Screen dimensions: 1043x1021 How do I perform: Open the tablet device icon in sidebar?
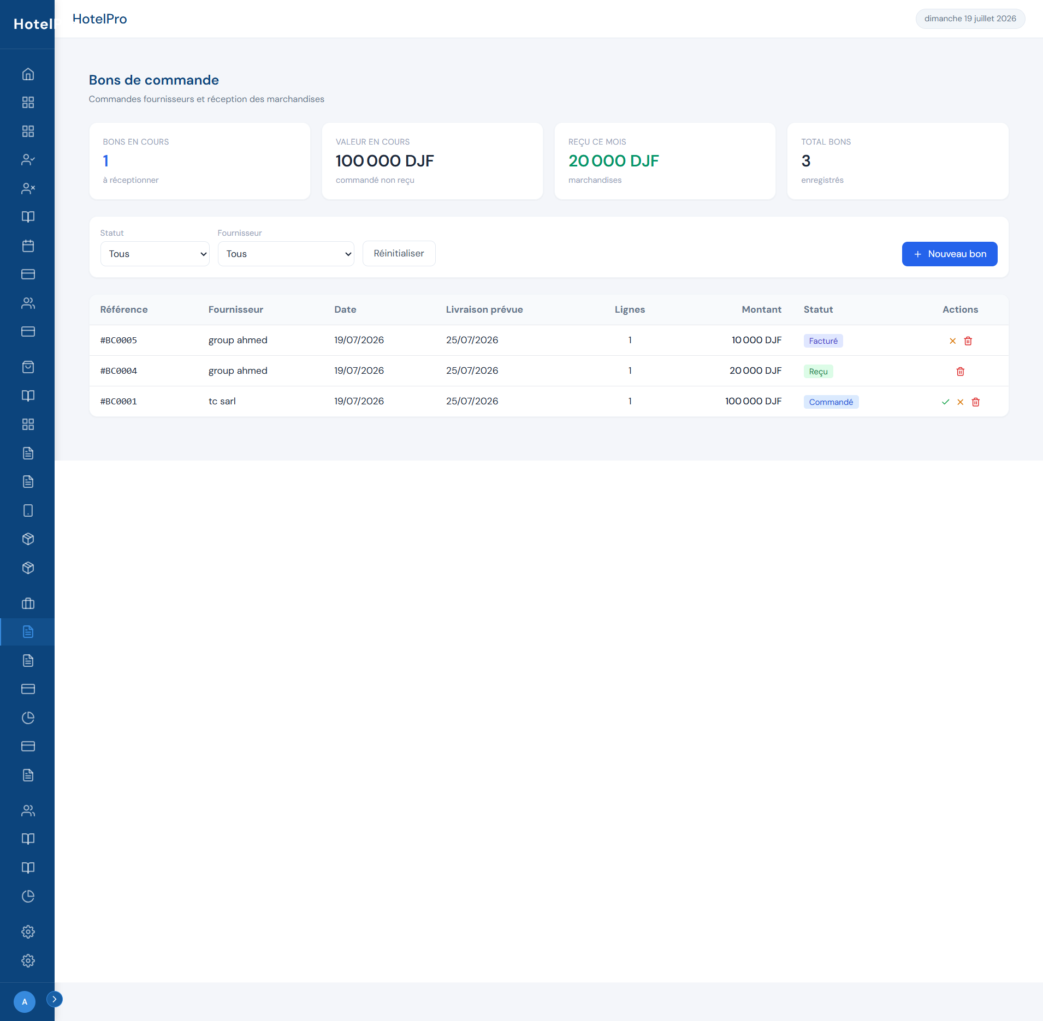(28, 511)
